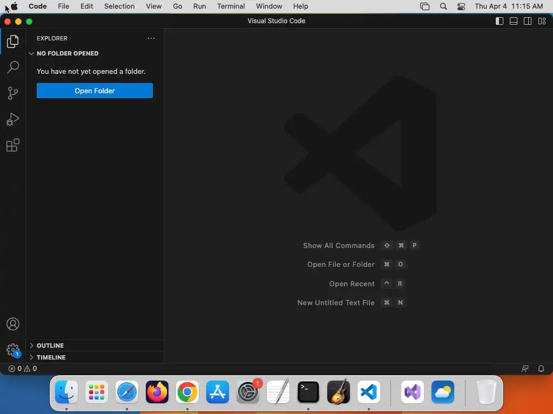Open the Terminal menu
The height and width of the screenshot is (414, 553).
click(231, 6)
